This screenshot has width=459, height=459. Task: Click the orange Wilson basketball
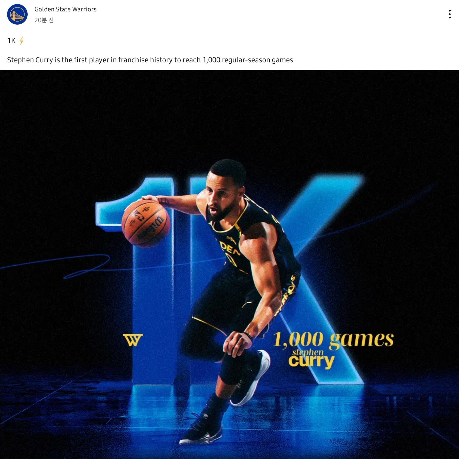point(146,223)
